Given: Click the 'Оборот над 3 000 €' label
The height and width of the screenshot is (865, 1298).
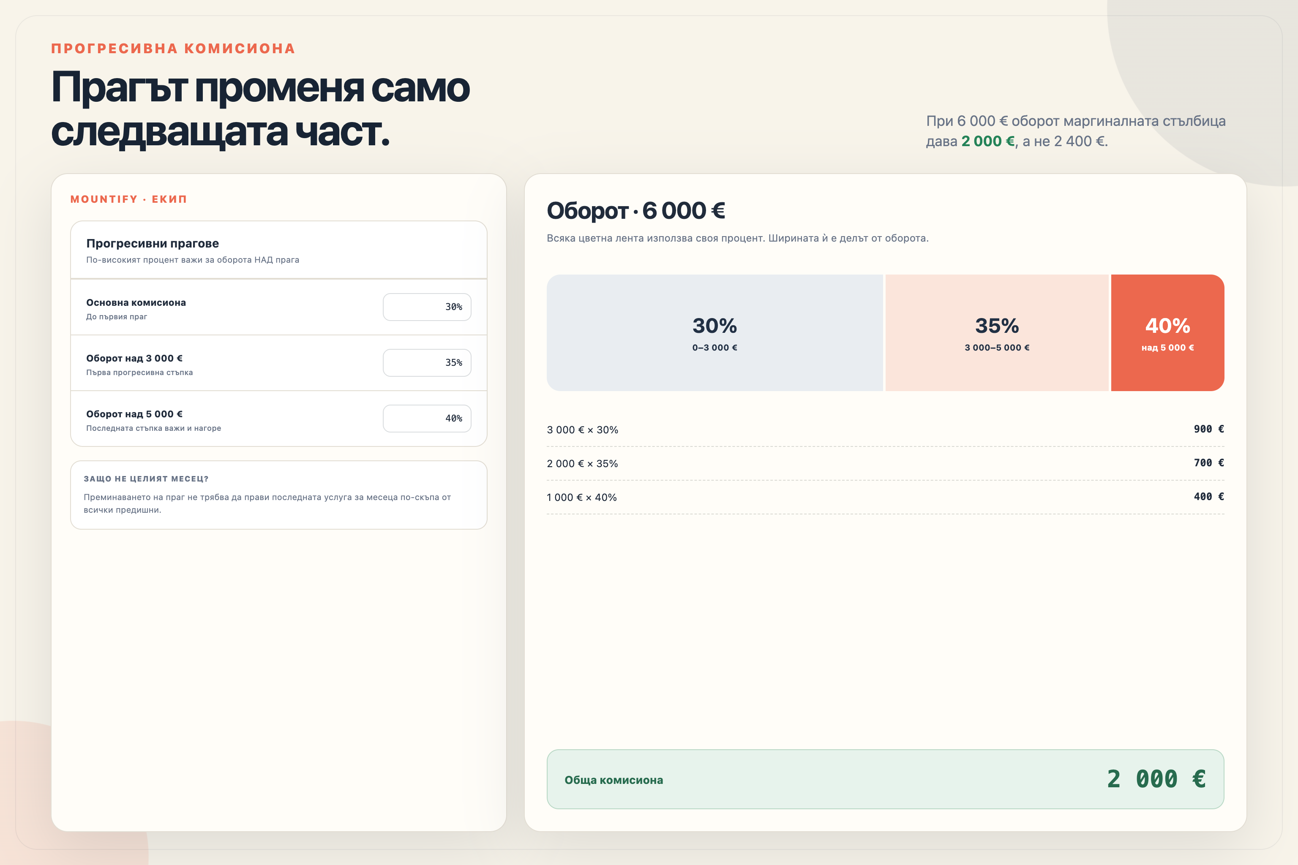Looking at the screenshot, I should coord(134,358).
